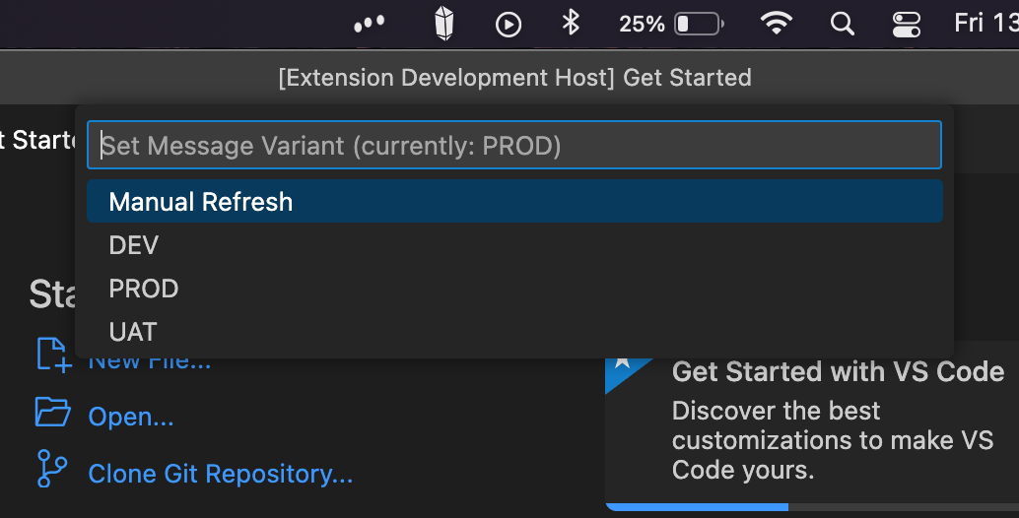Viewport: 1019px width, 518px height.
Task: Click the Clone Git Repository... link
Action: (221, 474)
